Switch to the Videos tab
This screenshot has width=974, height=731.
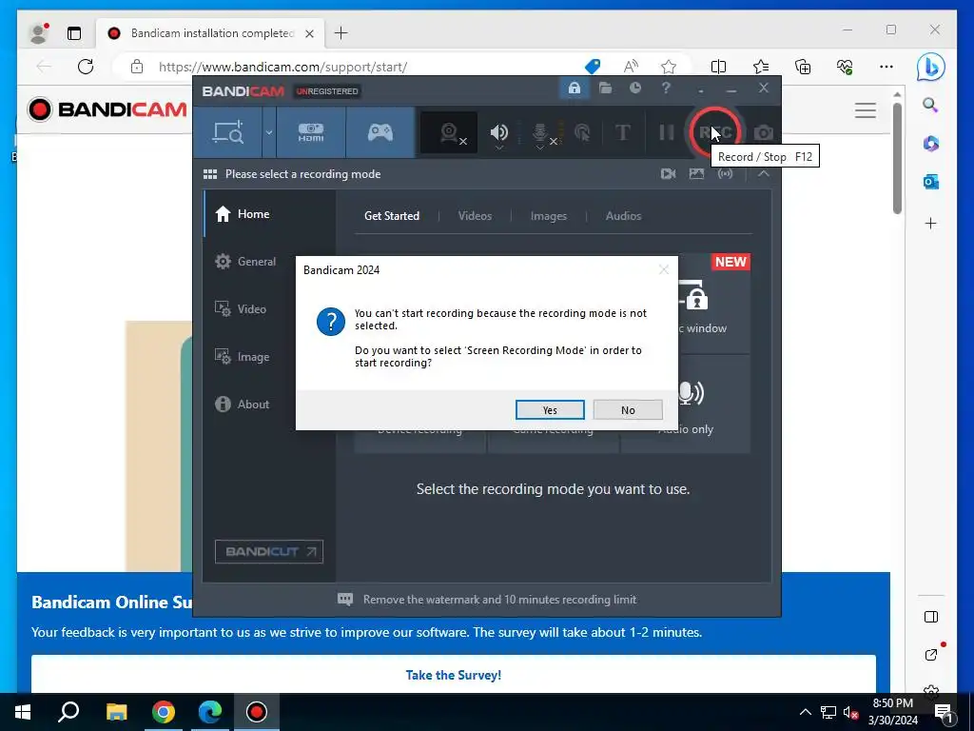tap(475, 216)
